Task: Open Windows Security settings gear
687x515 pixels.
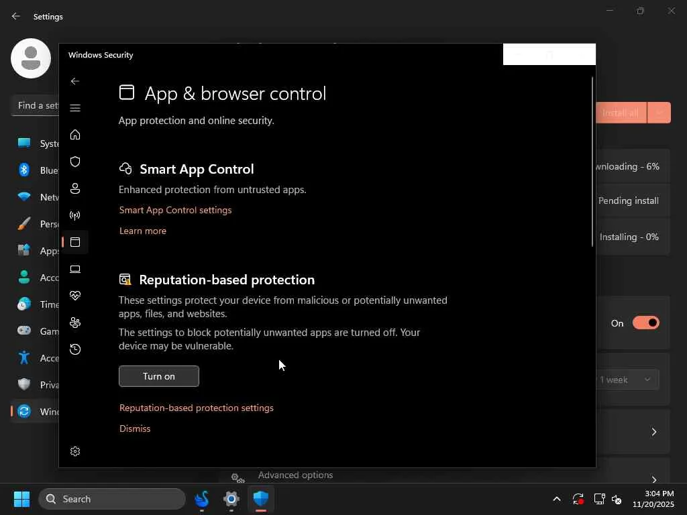Action: tap(75, 451)
